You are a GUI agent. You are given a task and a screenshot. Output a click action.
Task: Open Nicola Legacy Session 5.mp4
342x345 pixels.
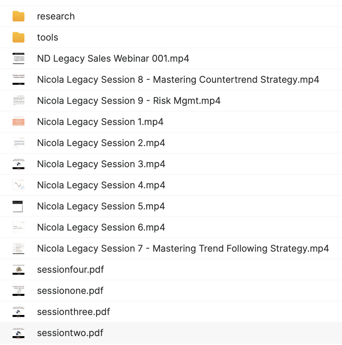(101, 206)
